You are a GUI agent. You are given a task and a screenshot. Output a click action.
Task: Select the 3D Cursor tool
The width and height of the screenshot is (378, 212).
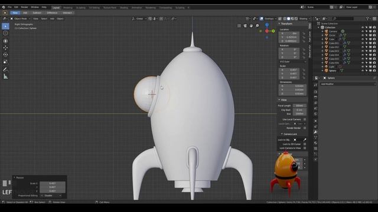click(x=5, y=34)
